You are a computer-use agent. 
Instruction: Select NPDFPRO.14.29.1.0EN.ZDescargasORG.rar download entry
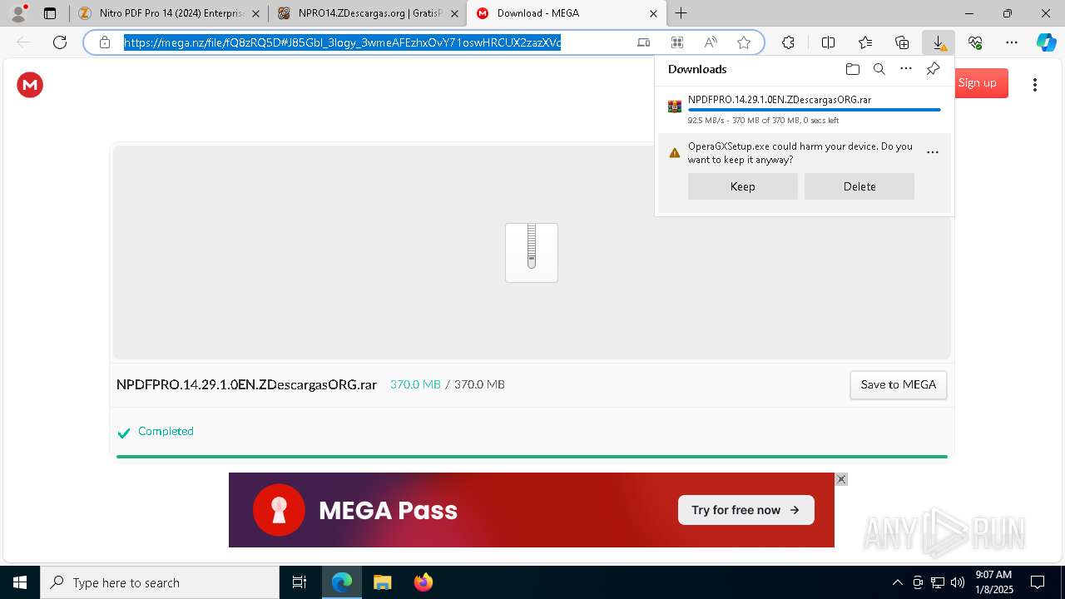click(805, 109)
